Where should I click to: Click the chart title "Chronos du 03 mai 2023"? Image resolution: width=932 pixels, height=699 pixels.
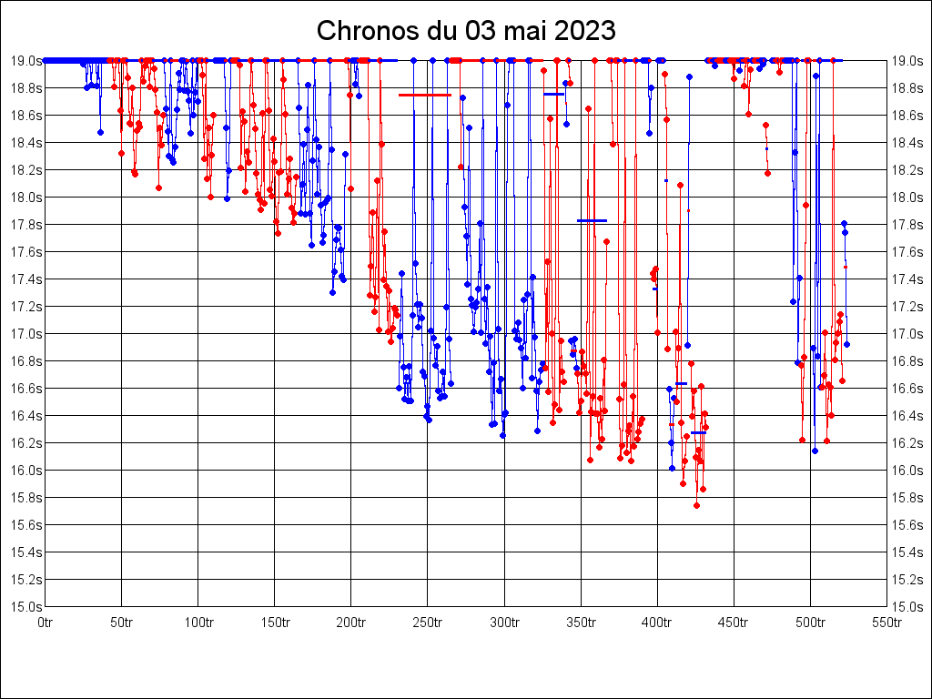(x=466, y=31)
